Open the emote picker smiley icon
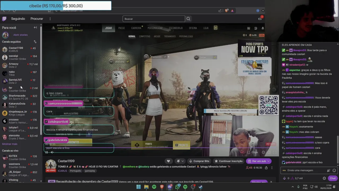Screen dimensions: 339x191 click(334, 171)
